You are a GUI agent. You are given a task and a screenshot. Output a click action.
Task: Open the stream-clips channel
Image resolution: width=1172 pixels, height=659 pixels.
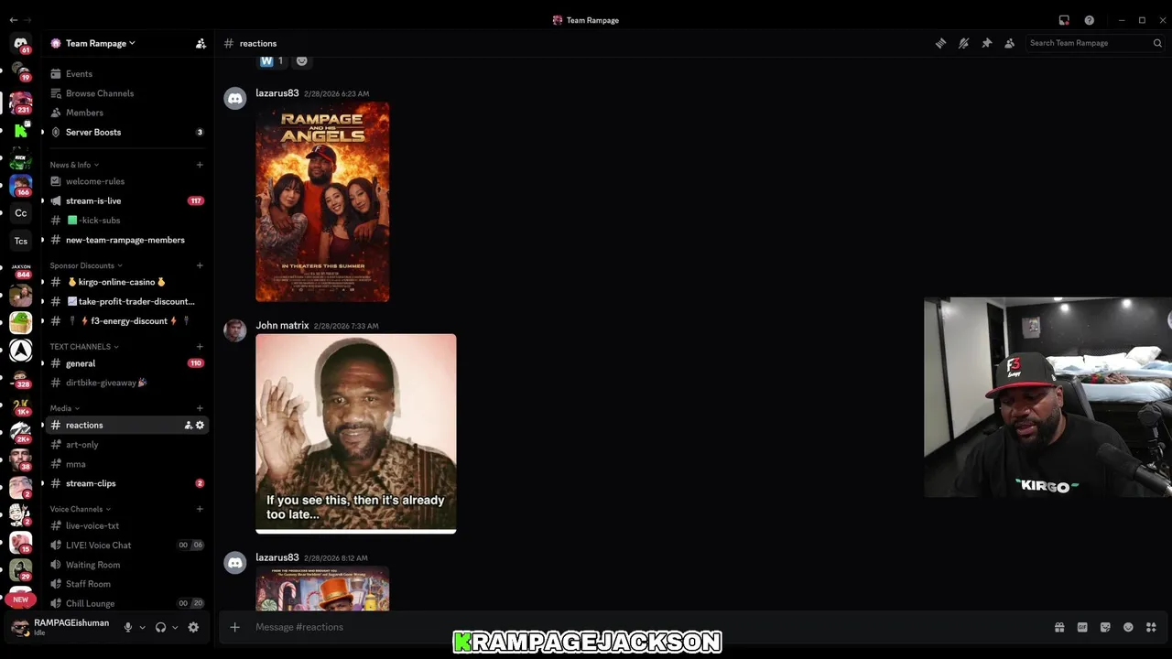tap(126, 483)
